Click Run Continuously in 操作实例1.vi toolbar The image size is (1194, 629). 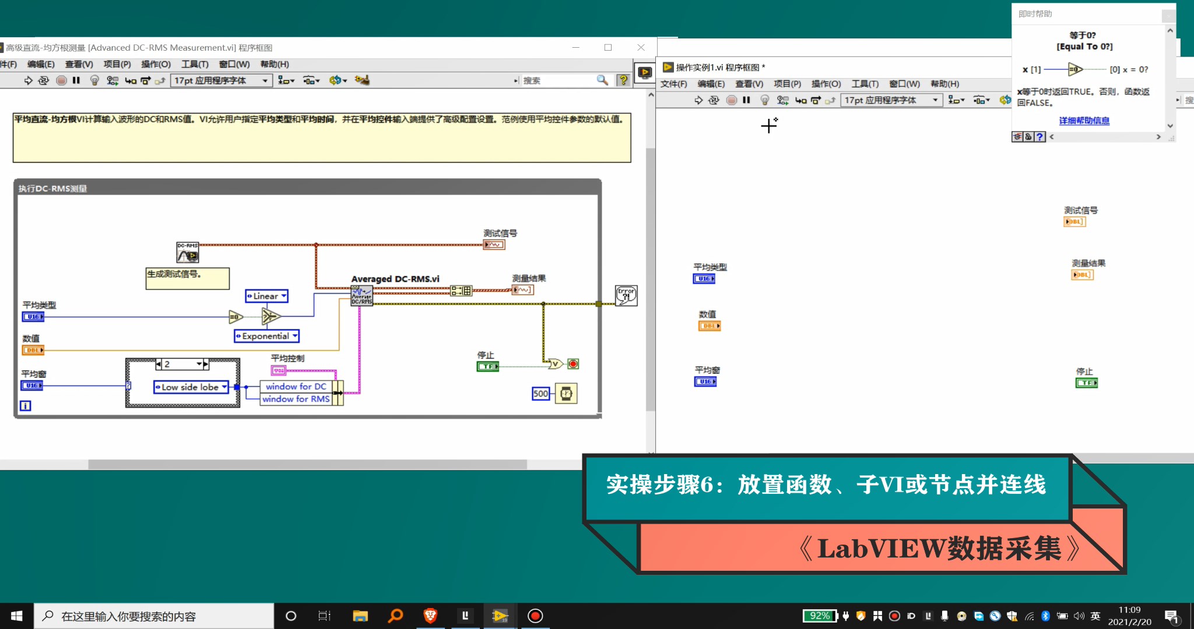click(714, 100)
